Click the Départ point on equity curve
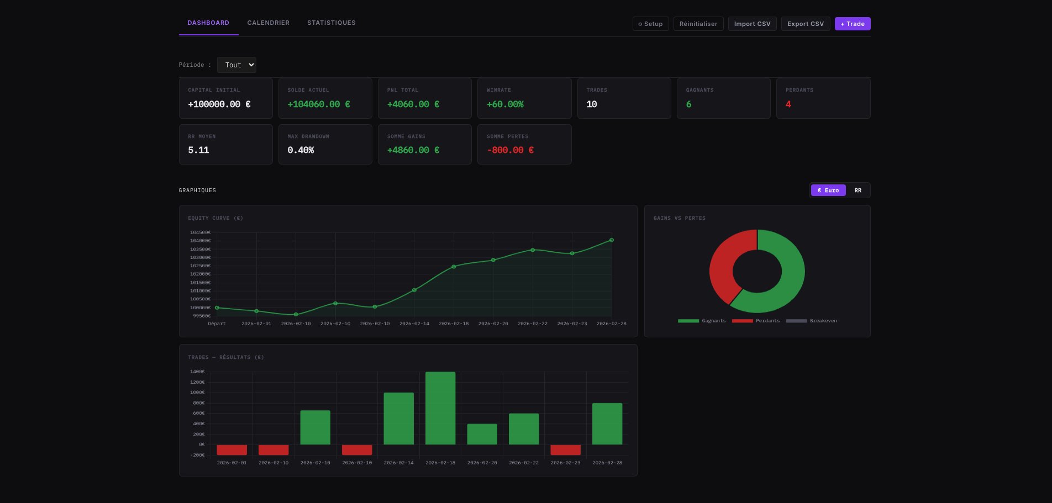 tap(217, 308)
